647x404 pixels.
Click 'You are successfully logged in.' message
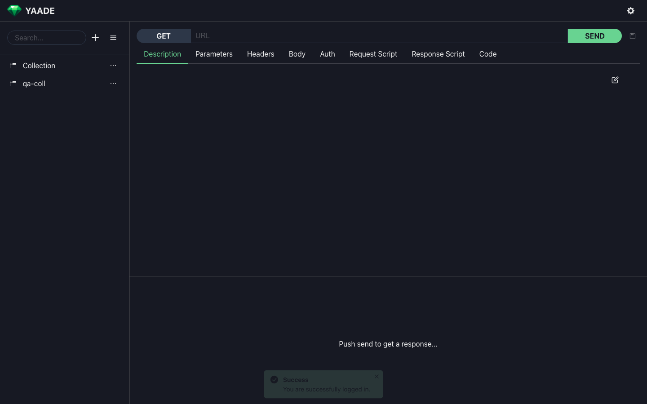(327, 389)
